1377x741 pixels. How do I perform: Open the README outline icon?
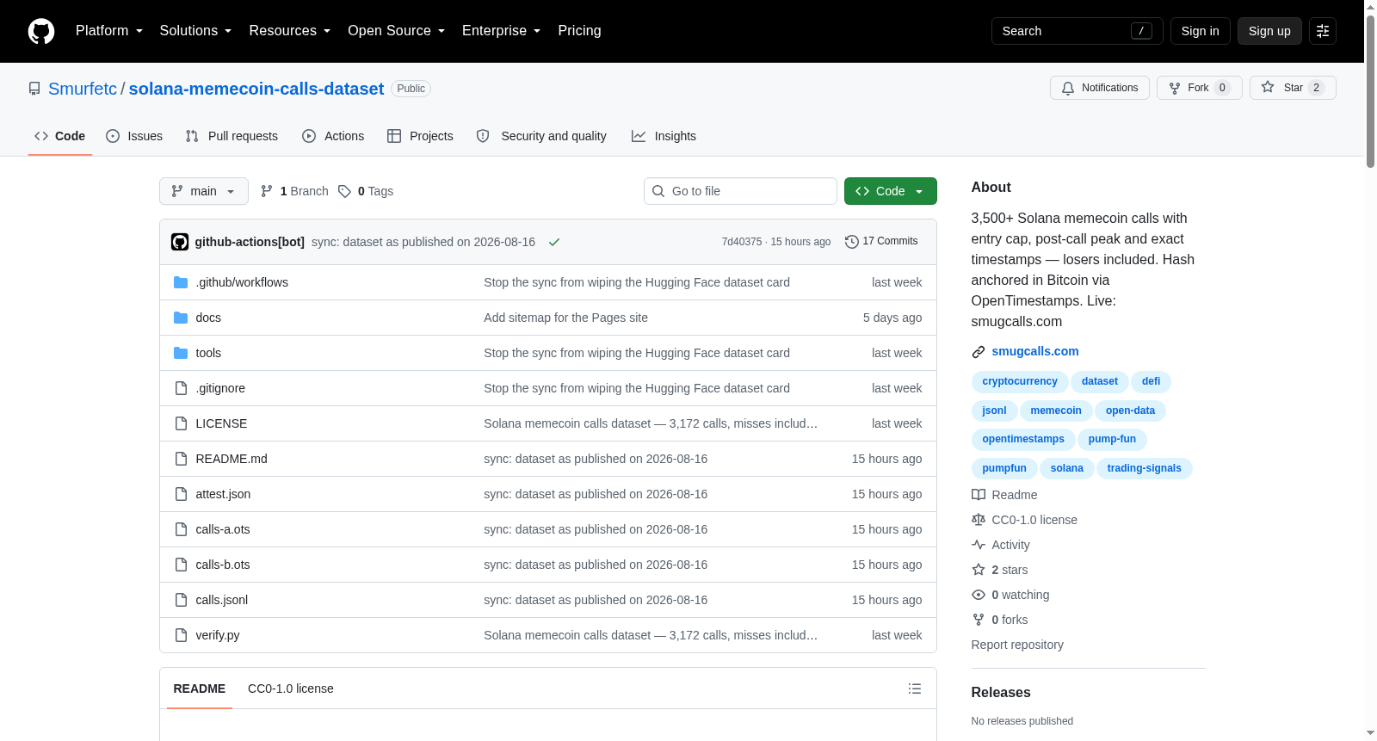(x=915, y=689)
